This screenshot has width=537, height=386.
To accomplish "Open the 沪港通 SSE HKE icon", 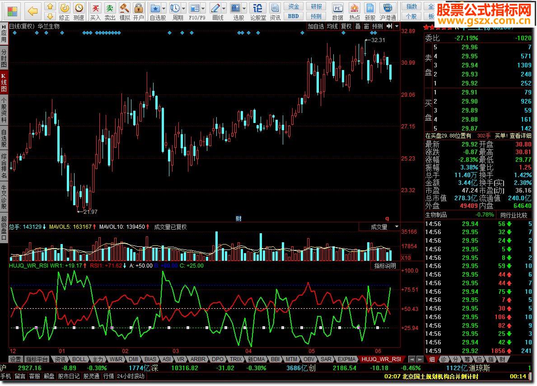I will tap(388, 11).
